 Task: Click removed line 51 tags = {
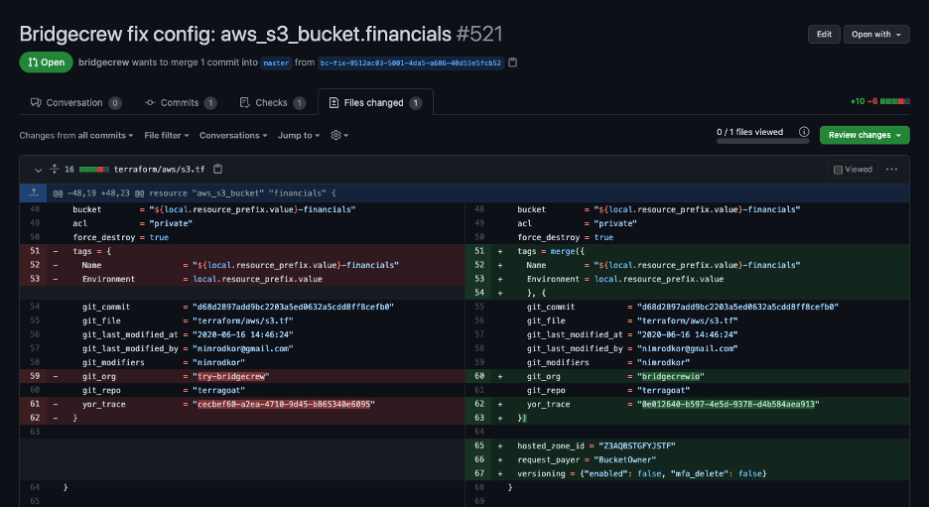(x=242, y=252)
